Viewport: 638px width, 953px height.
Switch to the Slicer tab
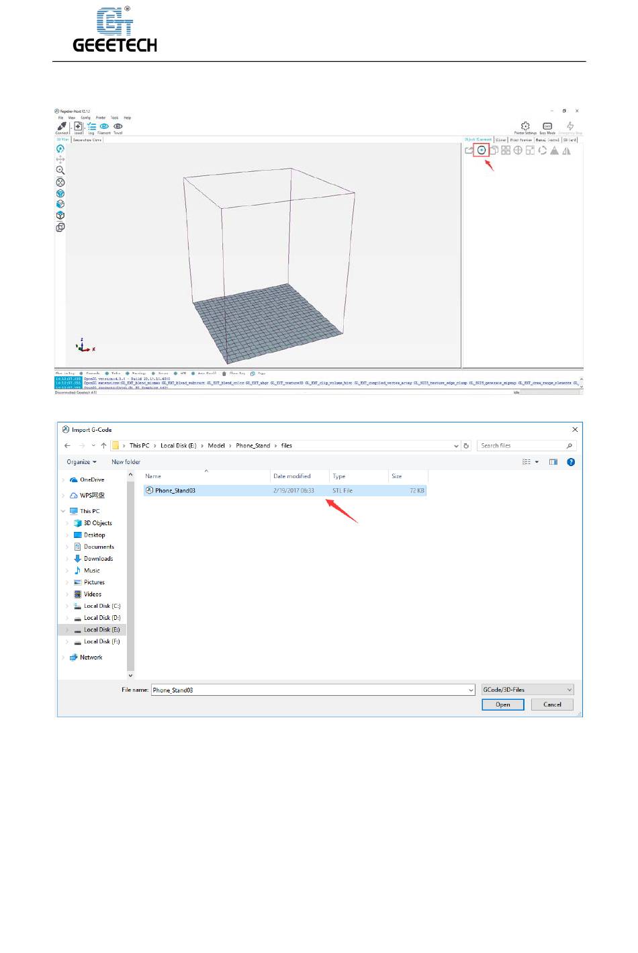pyautogui.click(x=500, y=140)
